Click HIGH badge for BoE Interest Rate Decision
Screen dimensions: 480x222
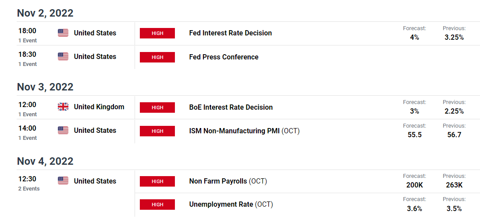[x=157, y=108]
